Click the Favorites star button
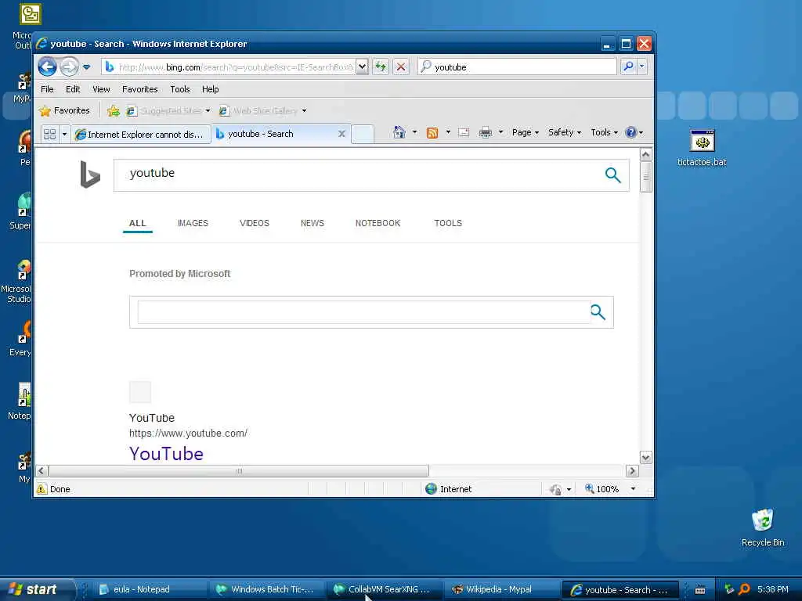 tap(65, 110)
